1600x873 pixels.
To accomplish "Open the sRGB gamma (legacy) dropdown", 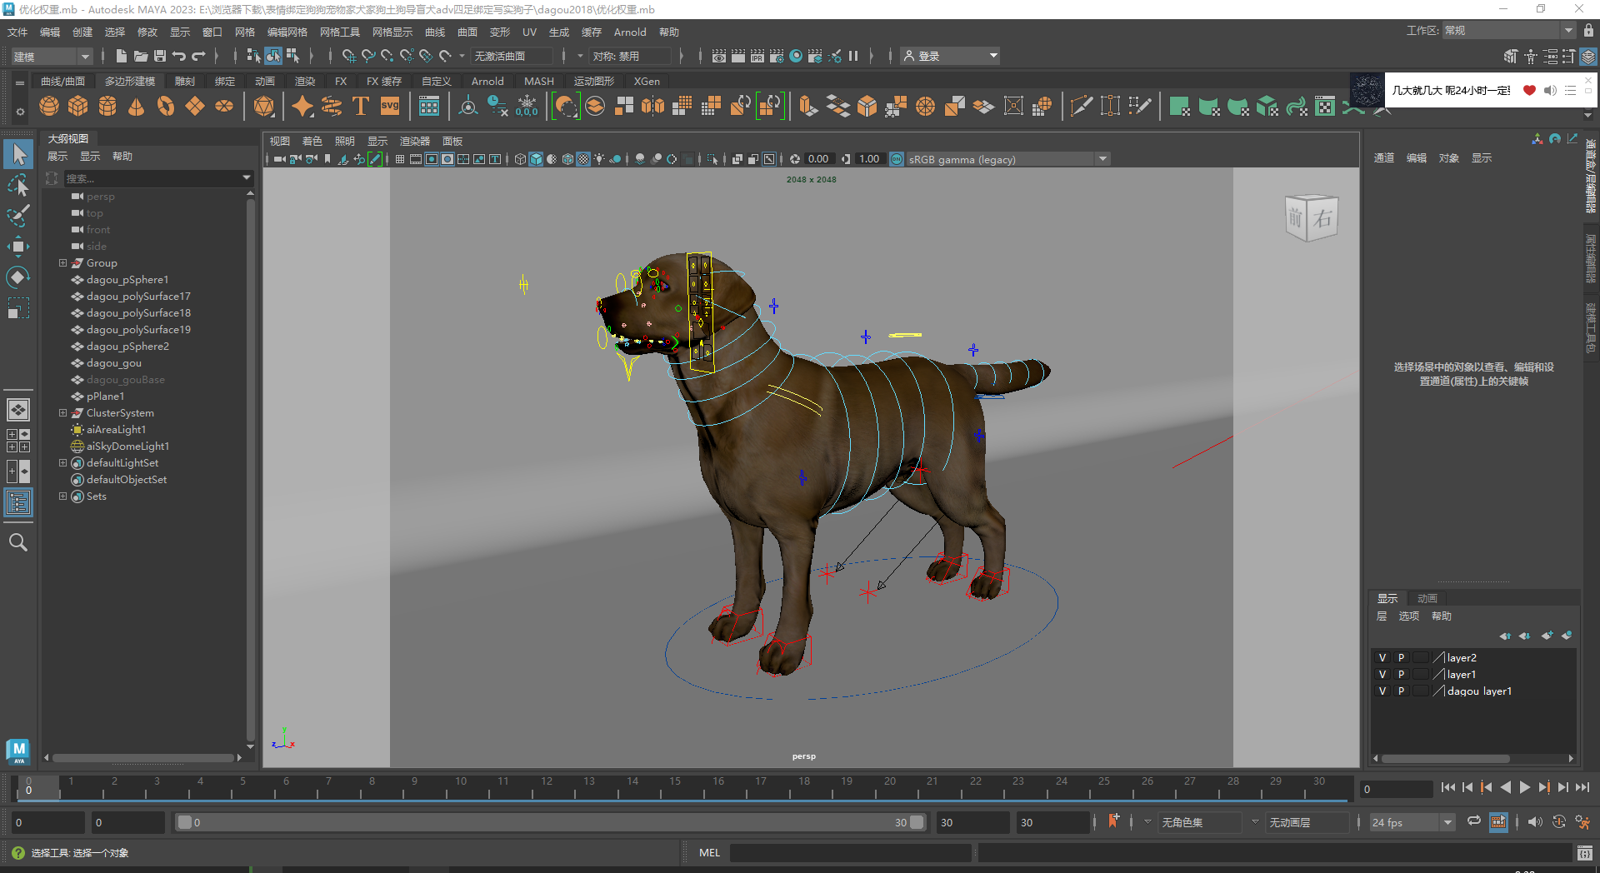I will coord(1008,159).
